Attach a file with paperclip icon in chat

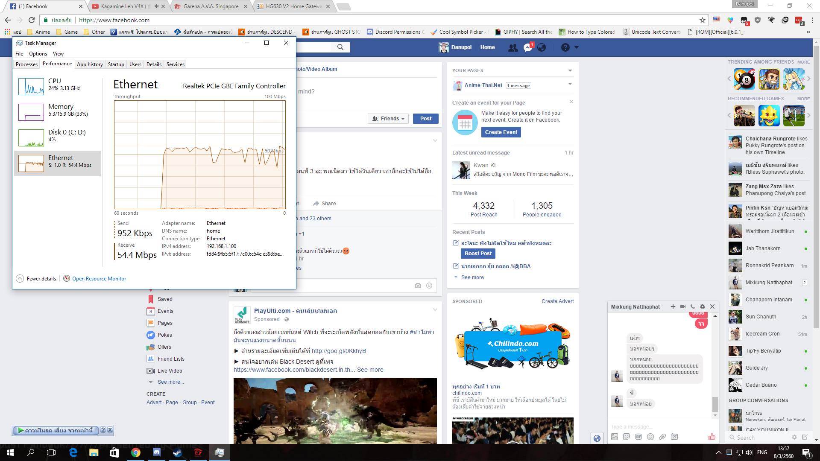coord(662,437)
